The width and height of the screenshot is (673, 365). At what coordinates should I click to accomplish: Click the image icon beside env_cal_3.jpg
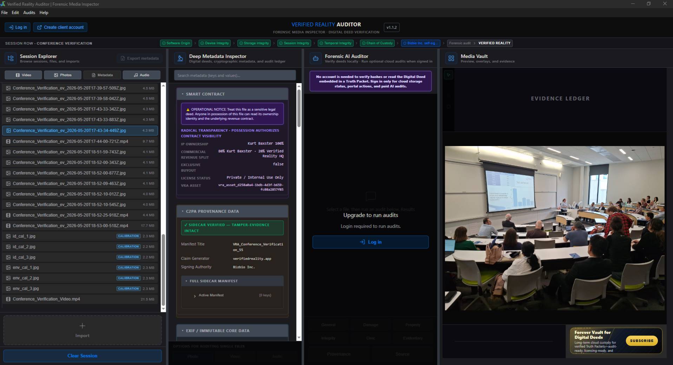coord(8,288)
